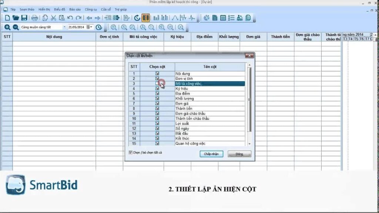Click the highlighted orange column show/hide icon
379x213 pixels.
pyautogui.click(x=145, y=18)
